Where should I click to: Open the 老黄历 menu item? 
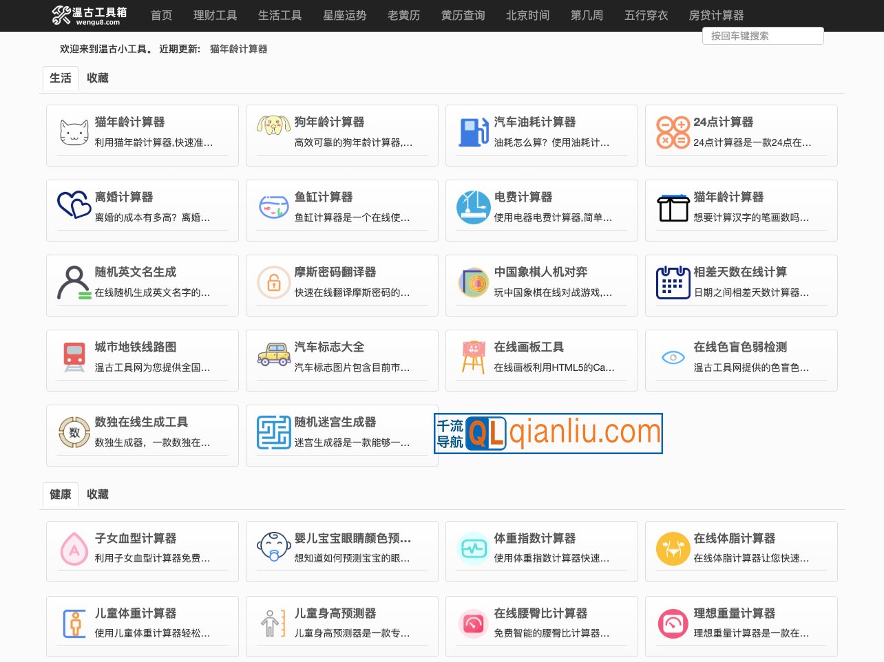(x=403, y=15)
